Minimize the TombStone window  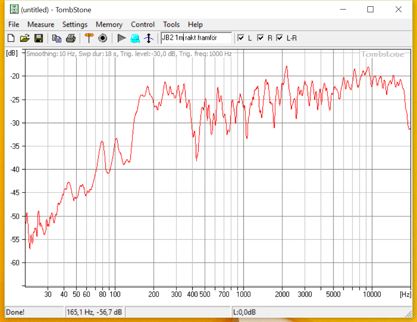point(343,10)
